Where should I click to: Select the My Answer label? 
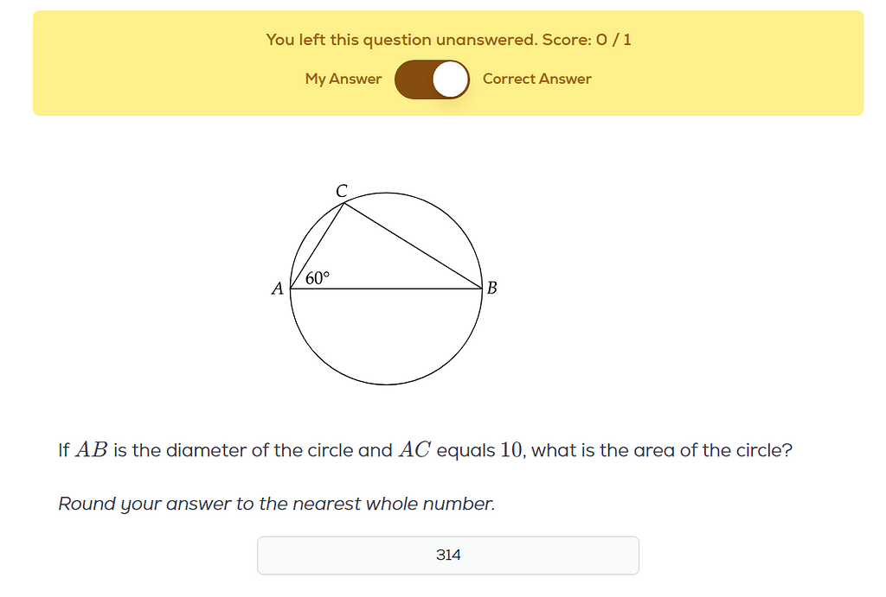(x=343, y=79)
